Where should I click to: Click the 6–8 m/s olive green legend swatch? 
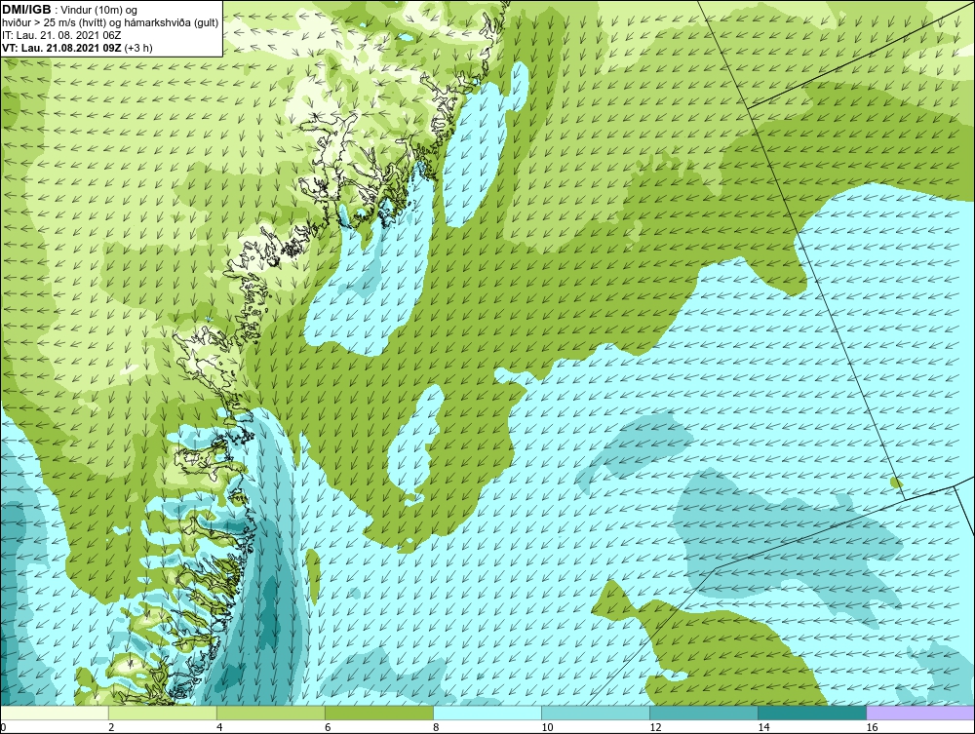coord(379,713)
